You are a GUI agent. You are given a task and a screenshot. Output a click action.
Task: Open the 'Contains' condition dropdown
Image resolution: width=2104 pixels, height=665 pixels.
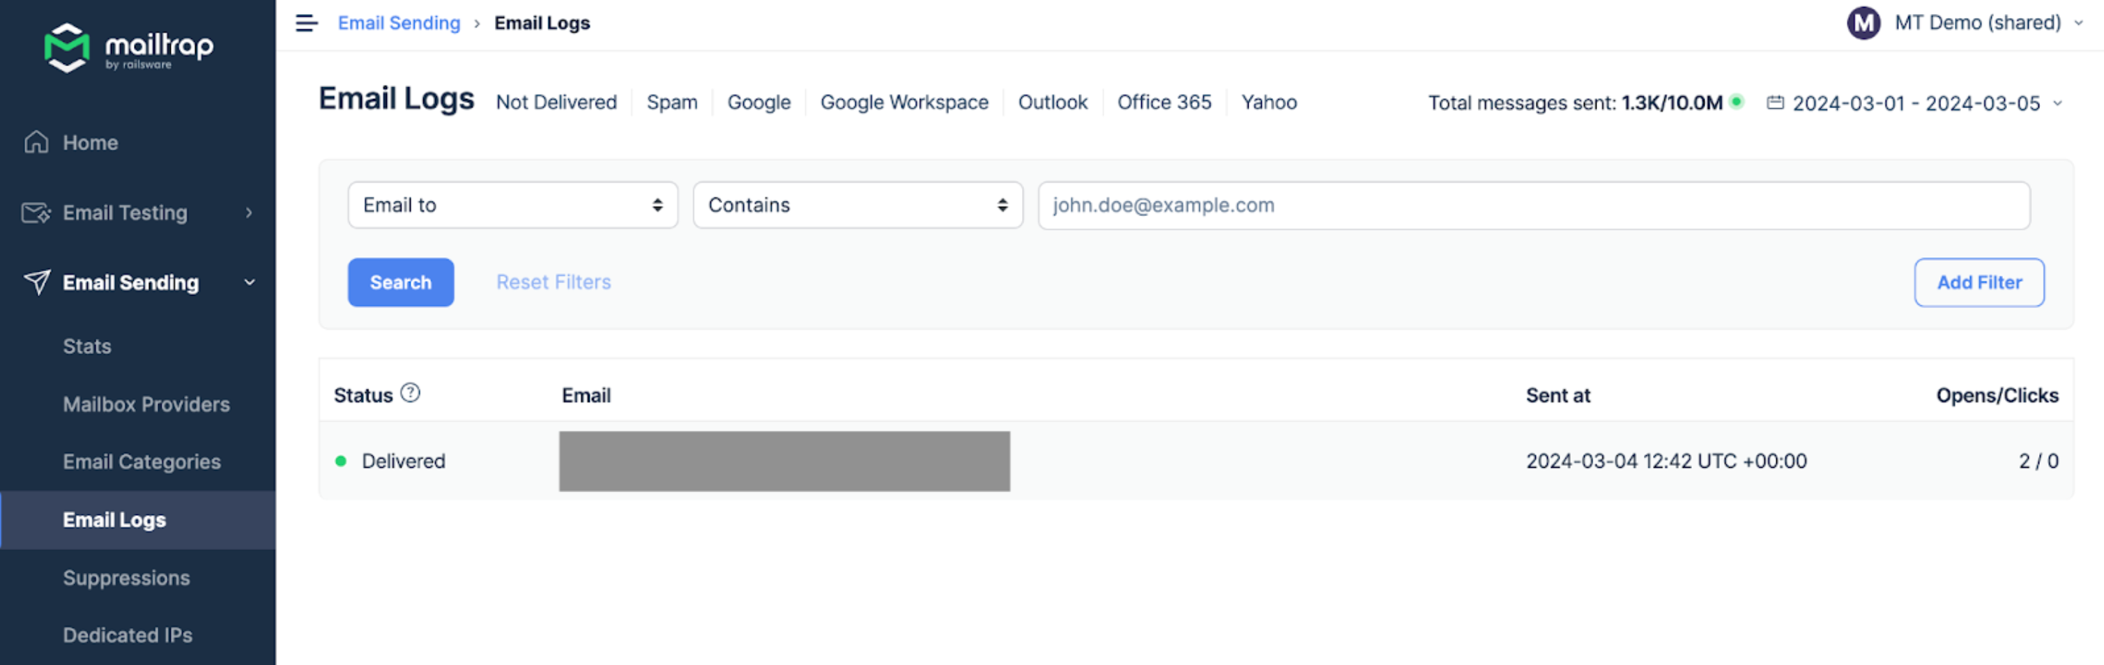[857, 205]
